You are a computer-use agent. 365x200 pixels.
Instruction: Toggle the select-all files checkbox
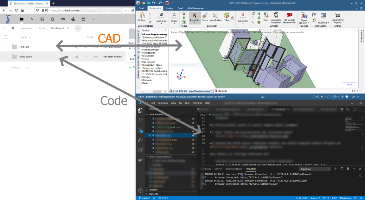click(5, 37)
